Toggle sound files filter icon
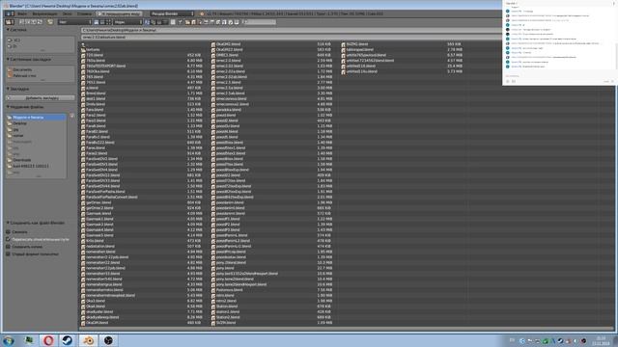This screenshot has width=618, height=347. tap(231, 22)
